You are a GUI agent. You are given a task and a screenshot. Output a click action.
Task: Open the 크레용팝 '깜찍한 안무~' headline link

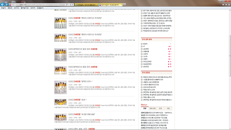(81, 81)
